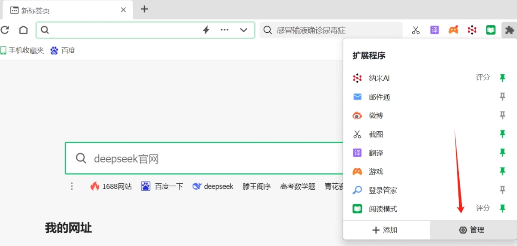Click the extensions puzzle piece icon
517x246 pixels.
509,30
